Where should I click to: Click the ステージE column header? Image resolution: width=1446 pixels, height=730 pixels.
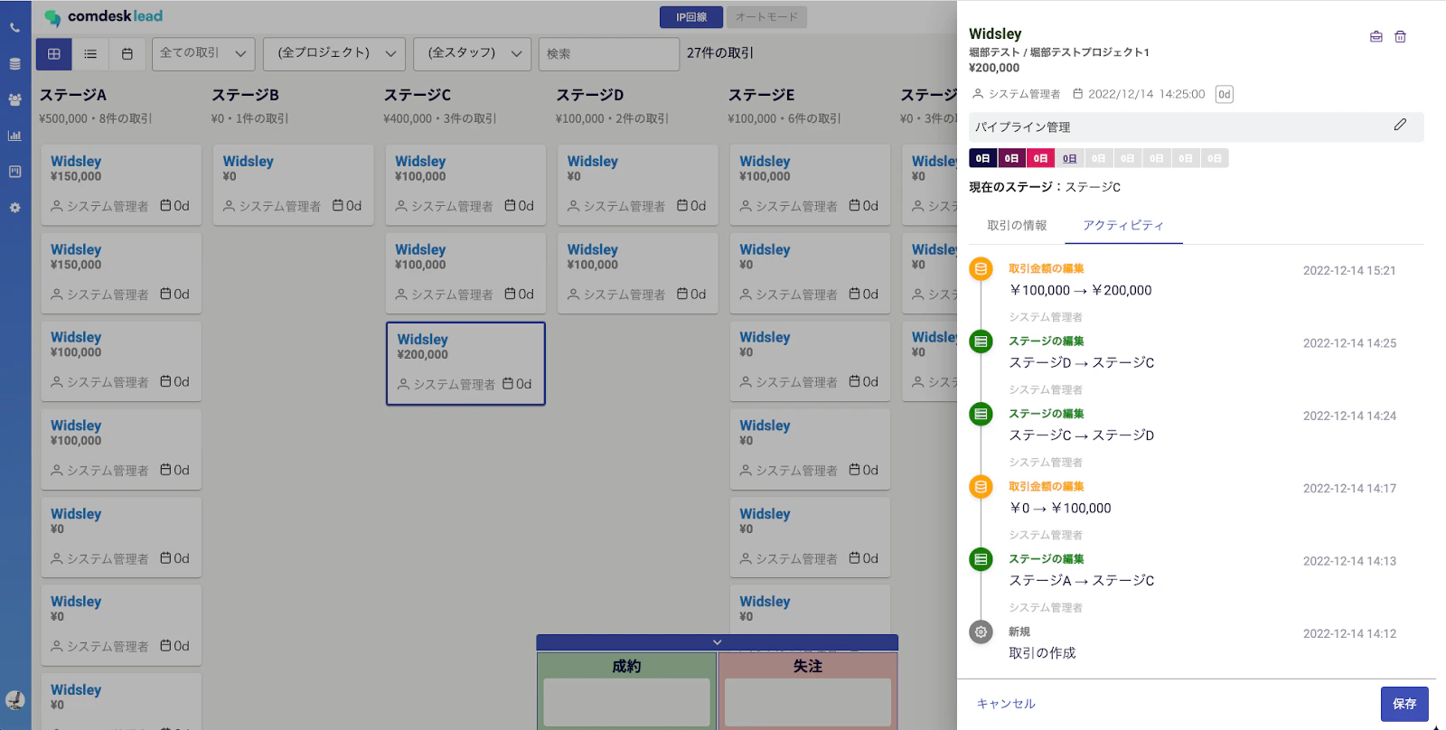[x=762, y=95]
